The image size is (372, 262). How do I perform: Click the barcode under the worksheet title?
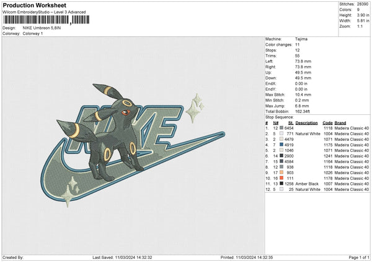[x=46, y=20]
